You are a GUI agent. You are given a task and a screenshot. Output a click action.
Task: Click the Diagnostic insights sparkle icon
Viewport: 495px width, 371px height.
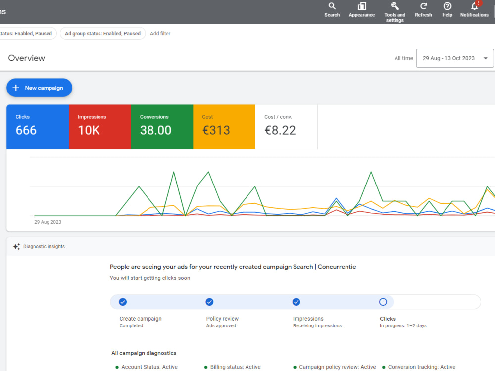tap(16, 246)
